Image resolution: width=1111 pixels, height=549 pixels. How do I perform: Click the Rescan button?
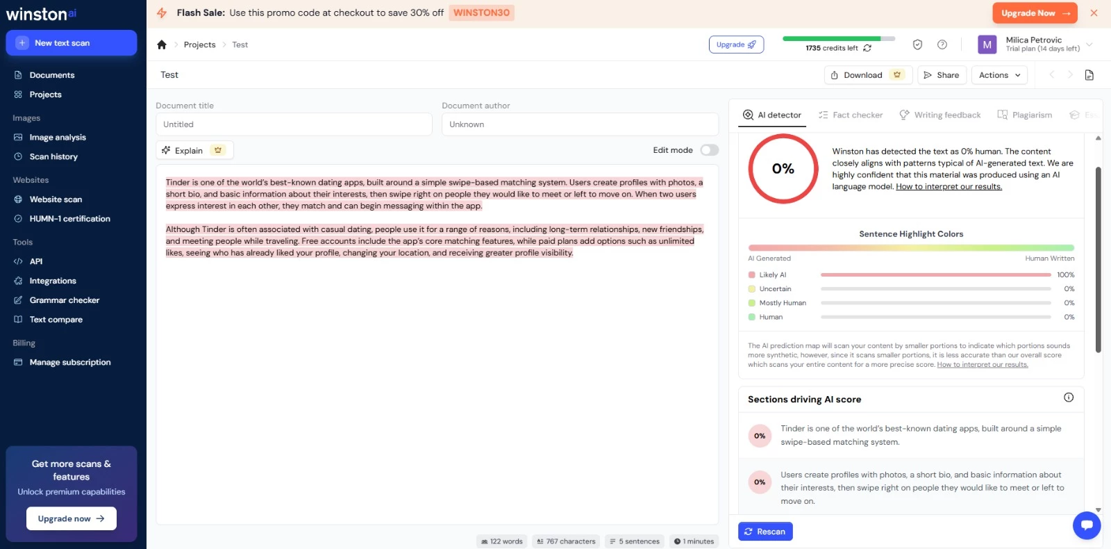pos(765,532)
